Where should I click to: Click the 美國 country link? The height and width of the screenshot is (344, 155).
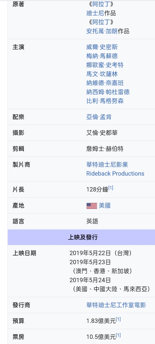point(105,206)
